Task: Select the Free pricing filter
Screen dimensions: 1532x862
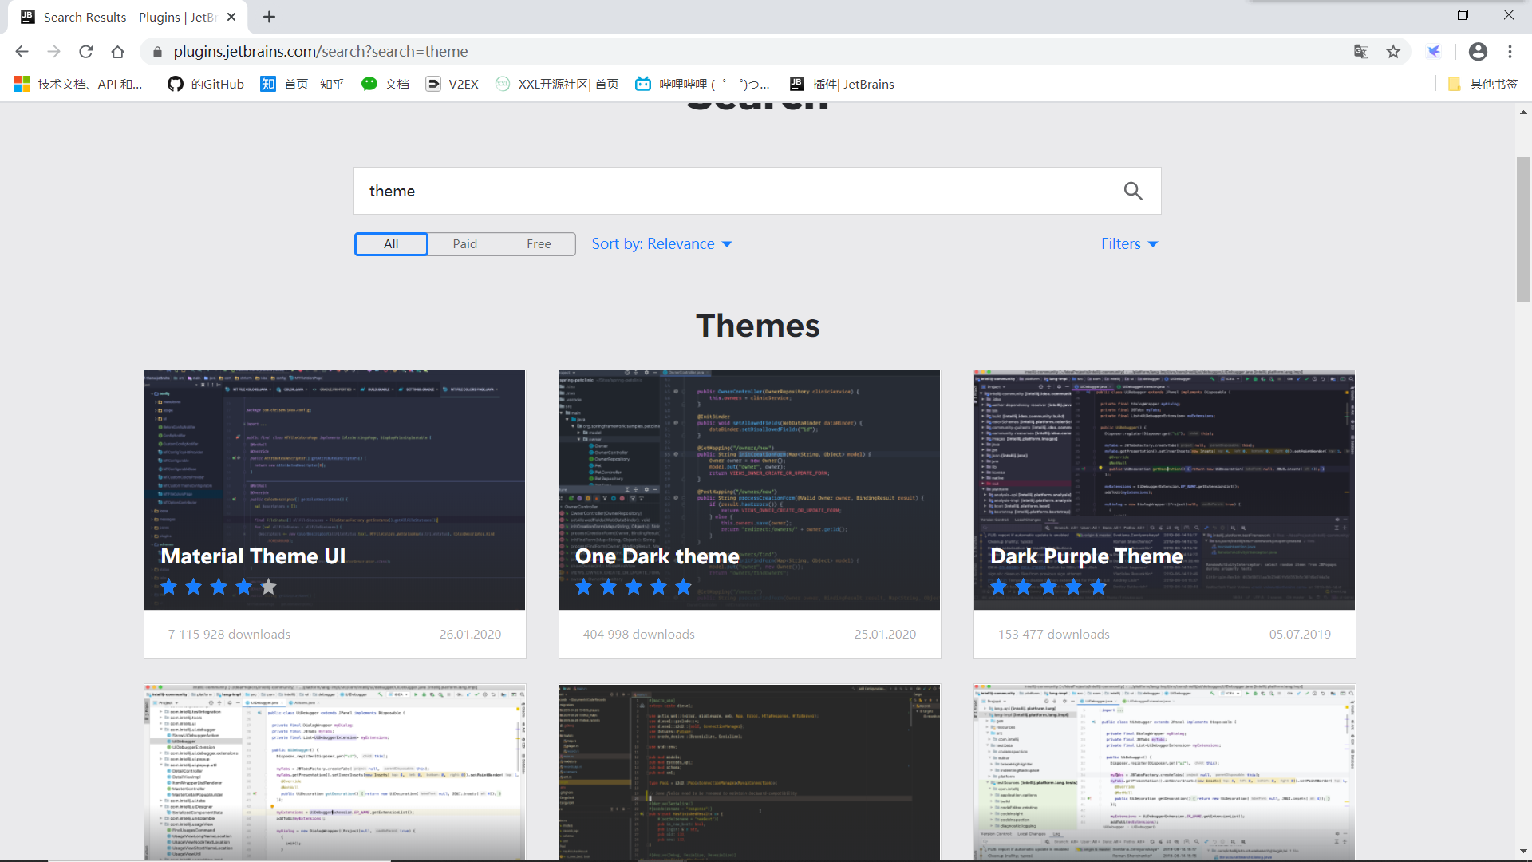Action: click(x=539, y=244)
